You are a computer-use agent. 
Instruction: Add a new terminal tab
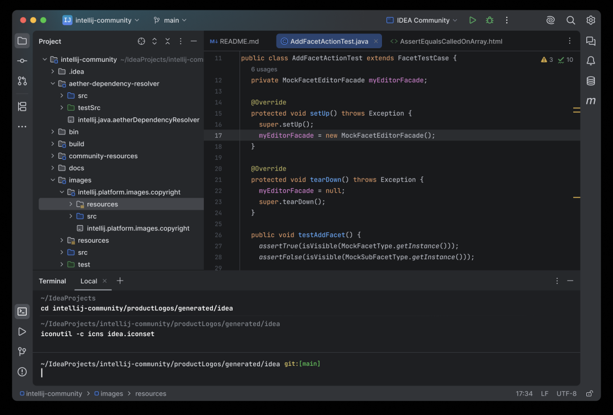(x=120, y=281)
